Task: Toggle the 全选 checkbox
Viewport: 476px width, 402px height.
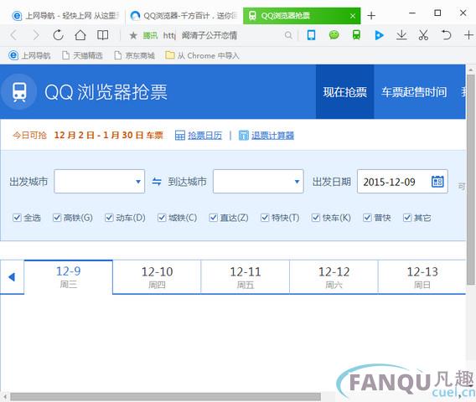Action: point(17,218)
